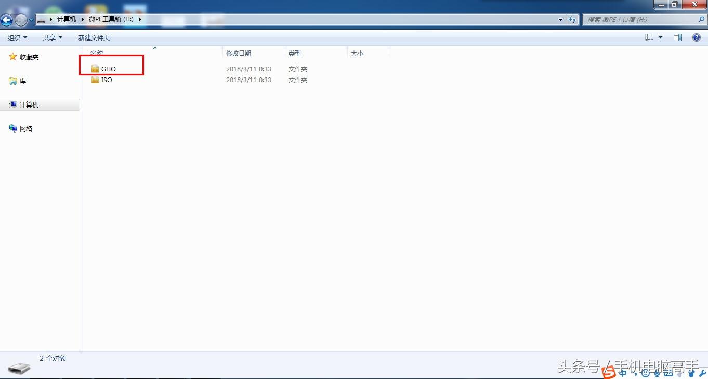
Task: Expand the view options dropdown arrow
Action: point(660,37)
